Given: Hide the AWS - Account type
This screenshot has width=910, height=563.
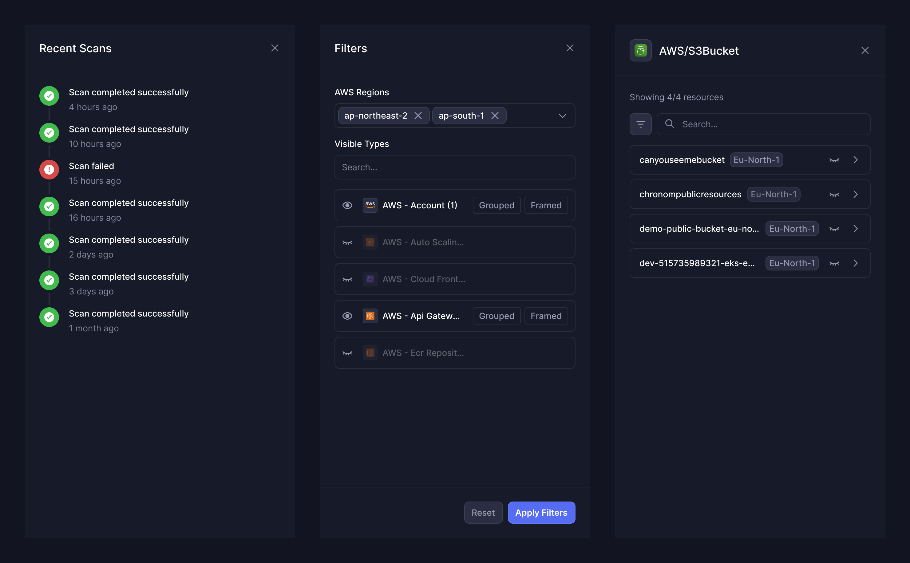Looking at the screenshot, I should pyautogui.click(x=347, y=205).
